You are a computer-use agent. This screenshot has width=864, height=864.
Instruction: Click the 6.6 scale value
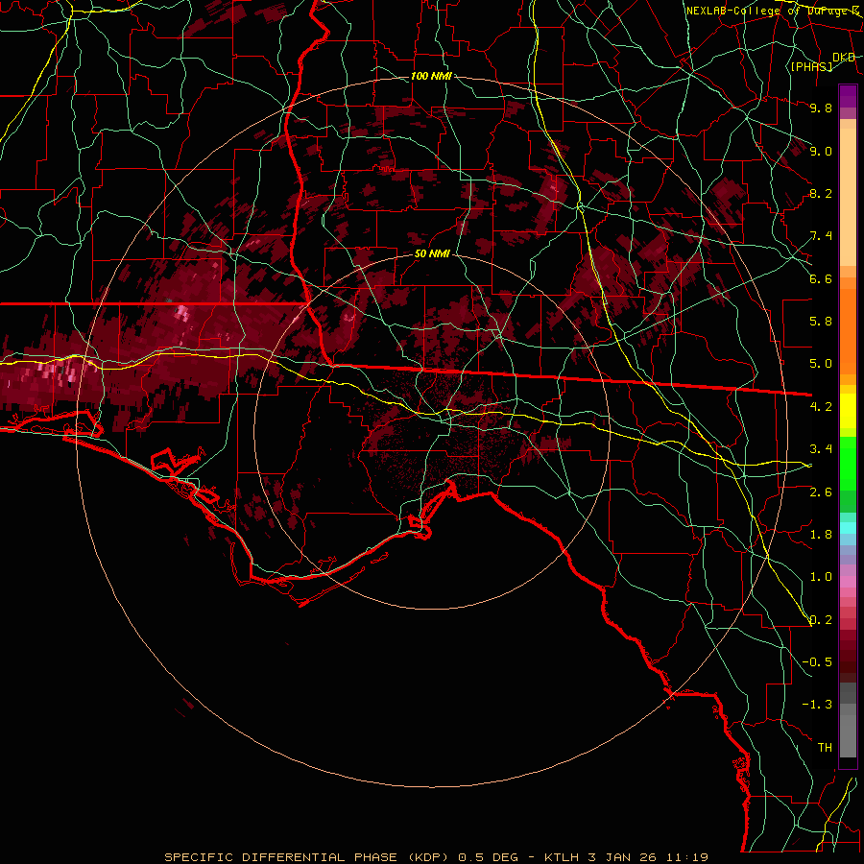pos(821,278)
